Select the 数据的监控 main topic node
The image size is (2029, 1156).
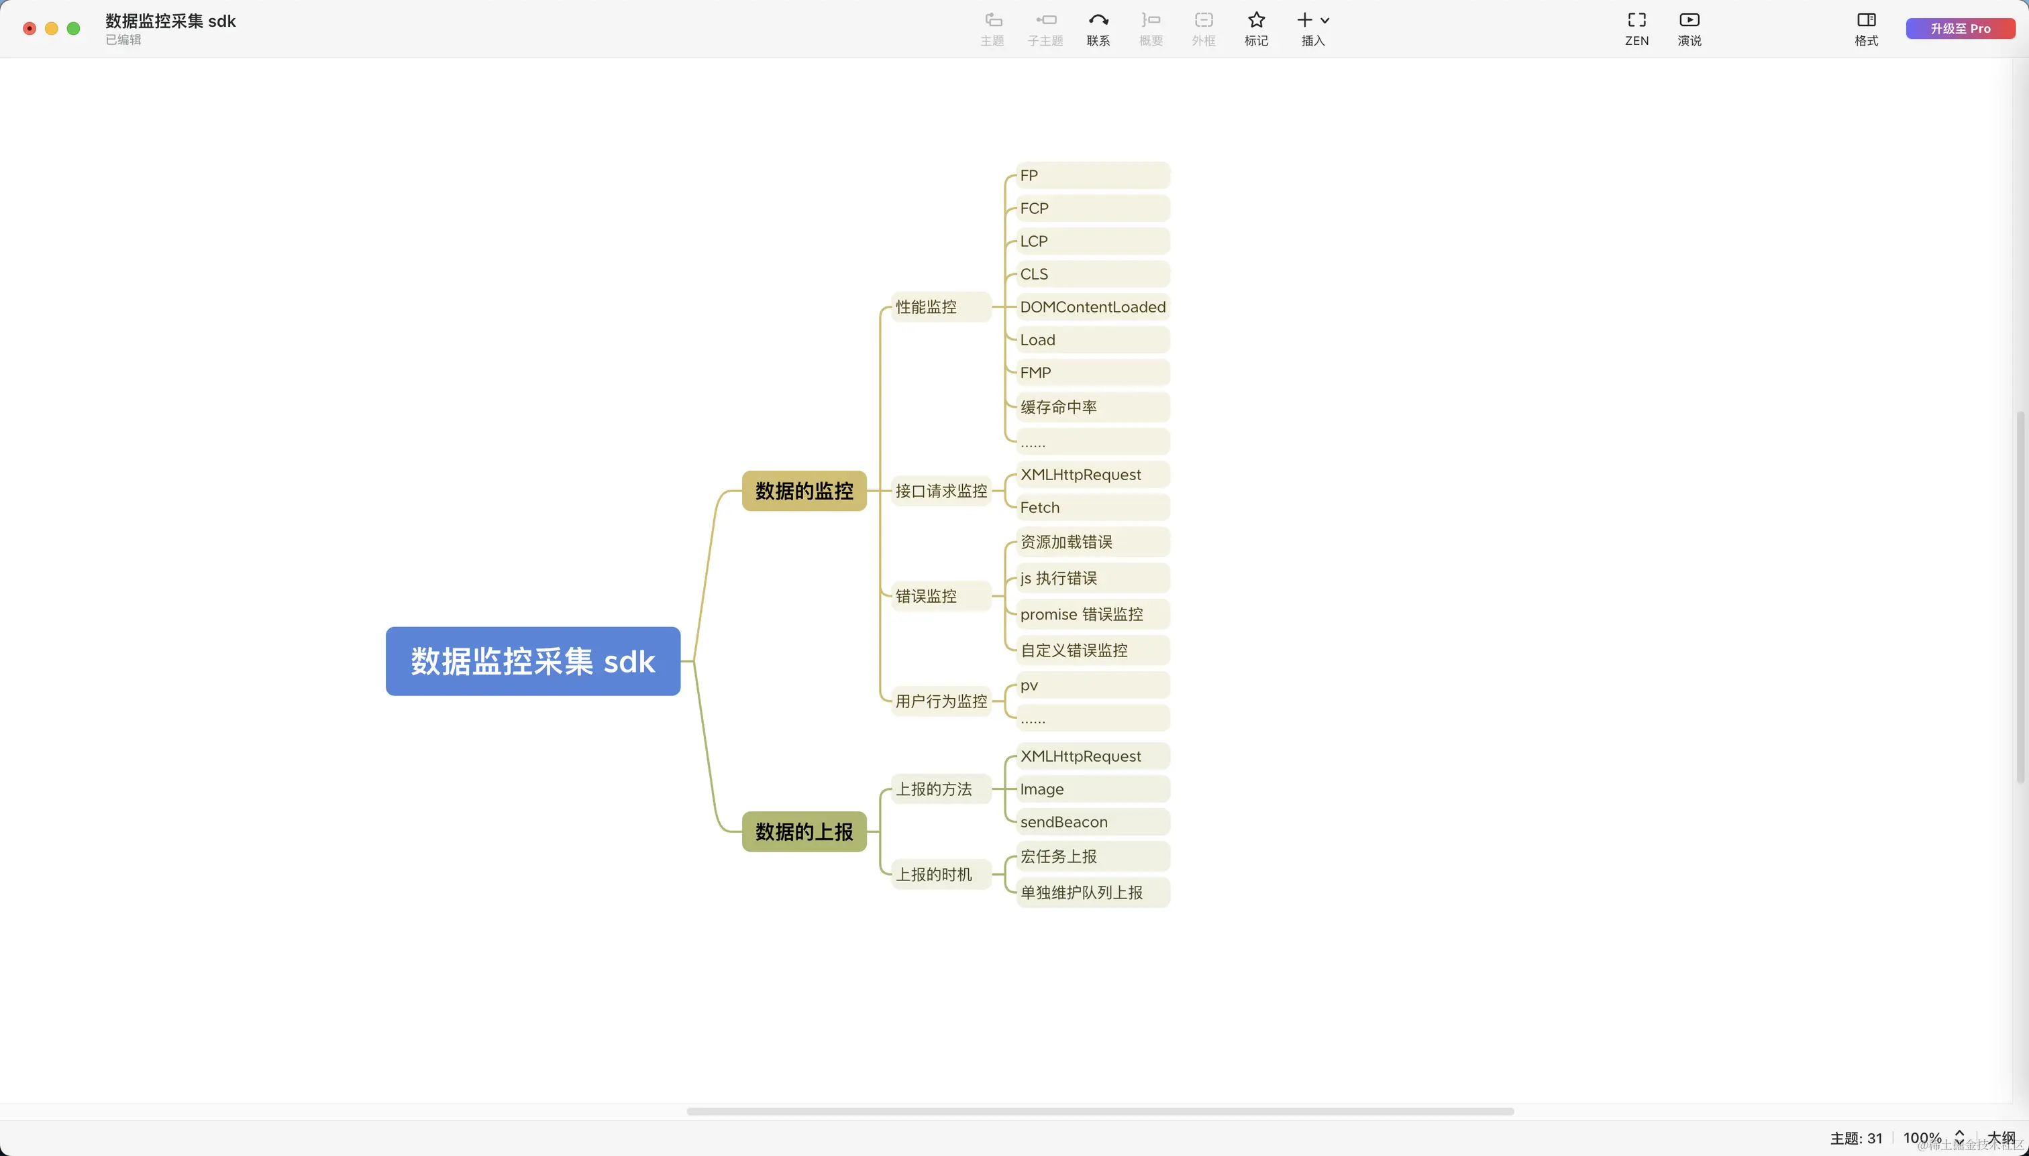click(x=804, y=491)
